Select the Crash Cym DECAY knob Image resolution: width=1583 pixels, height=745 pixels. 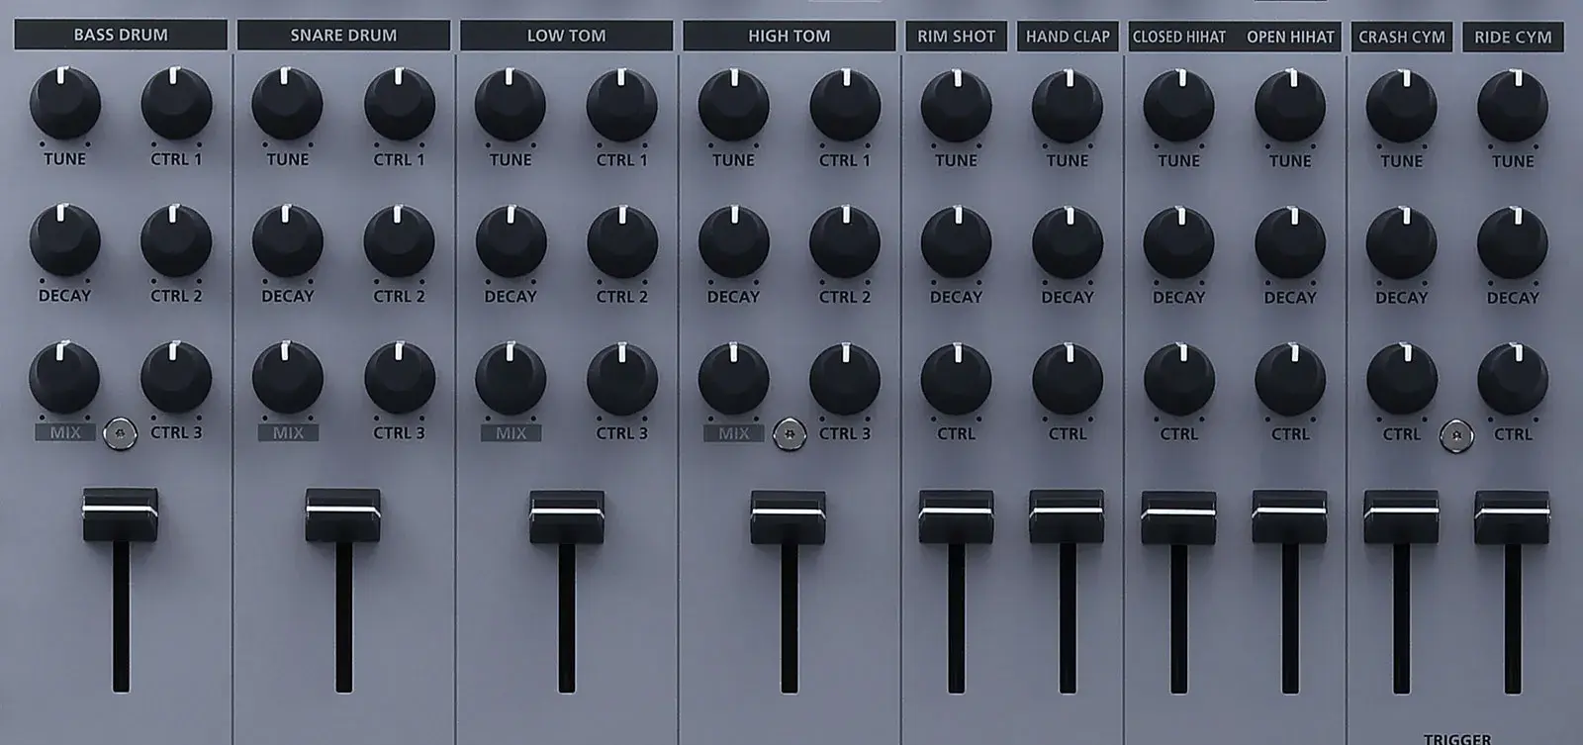[1401, 243]
